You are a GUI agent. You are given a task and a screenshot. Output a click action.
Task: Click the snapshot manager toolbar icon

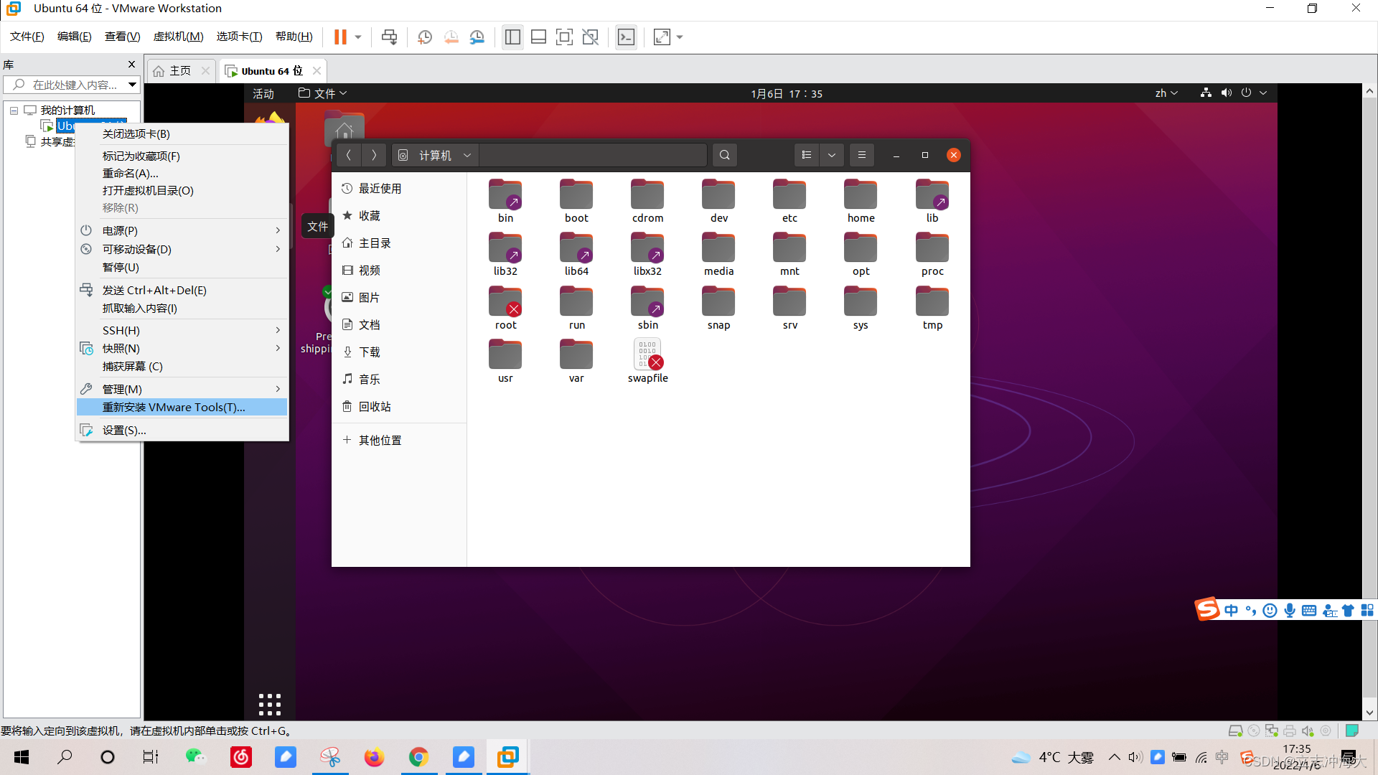pos(477,37)
